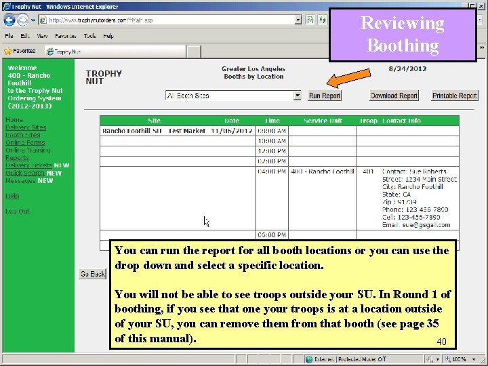This screenshot has height=366, width=488.
Task: Click the 08:00 AM time cell
Action: (x=272, y=131)
